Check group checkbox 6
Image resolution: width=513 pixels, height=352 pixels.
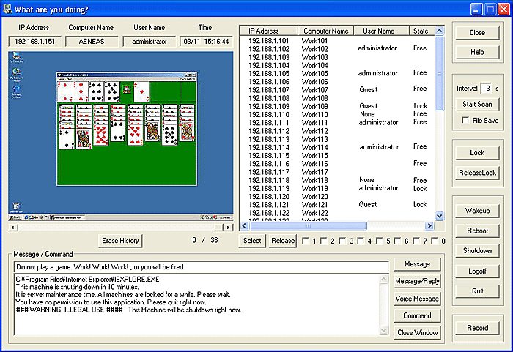click(x=398, y=241)
